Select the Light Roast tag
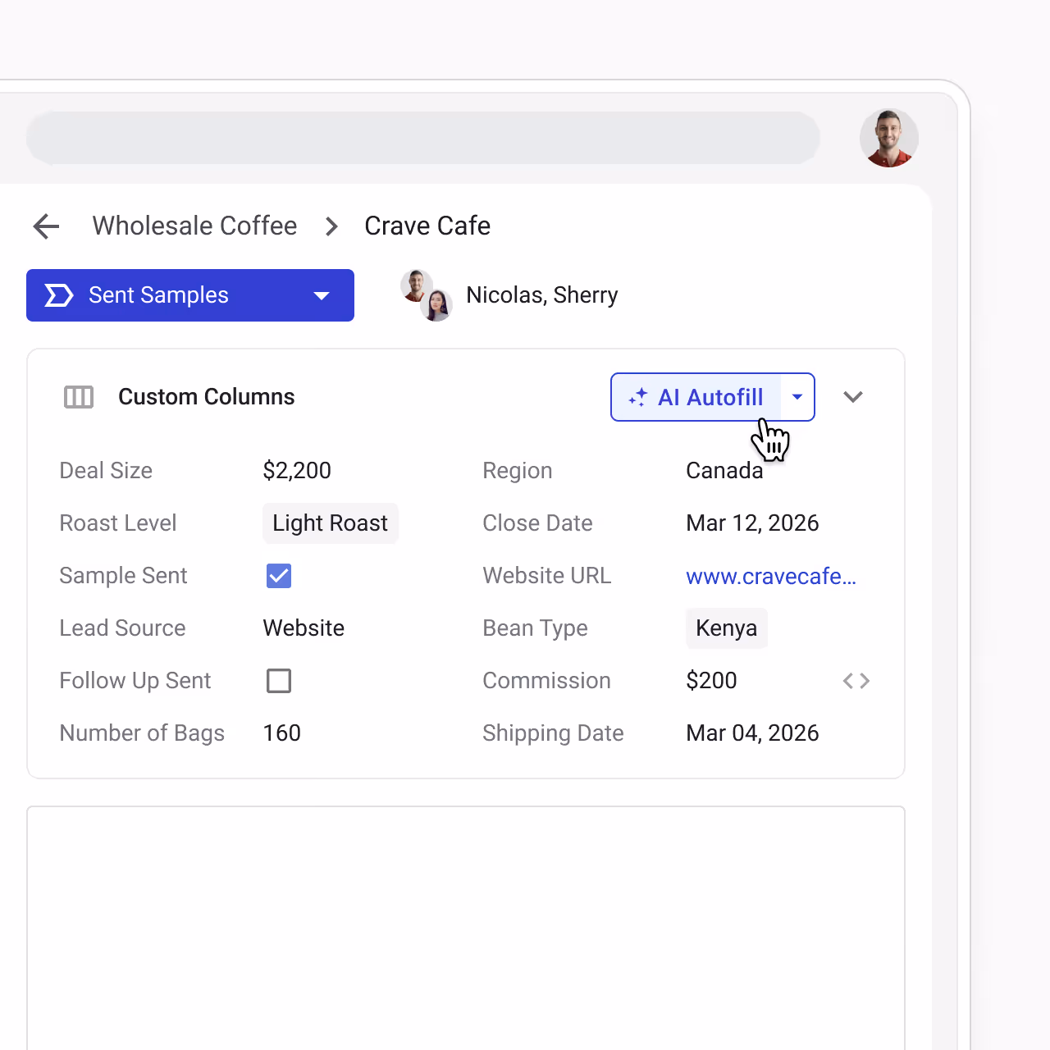This screenshot has width=1050, height=1050. [330, 523]
